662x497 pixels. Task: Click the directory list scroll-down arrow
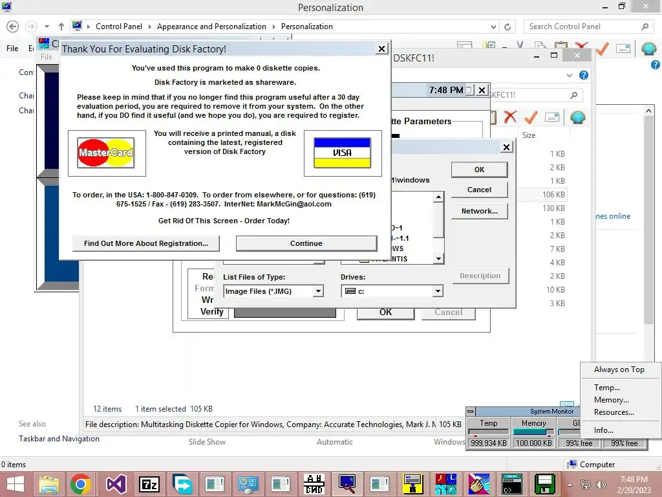point(439,259)
